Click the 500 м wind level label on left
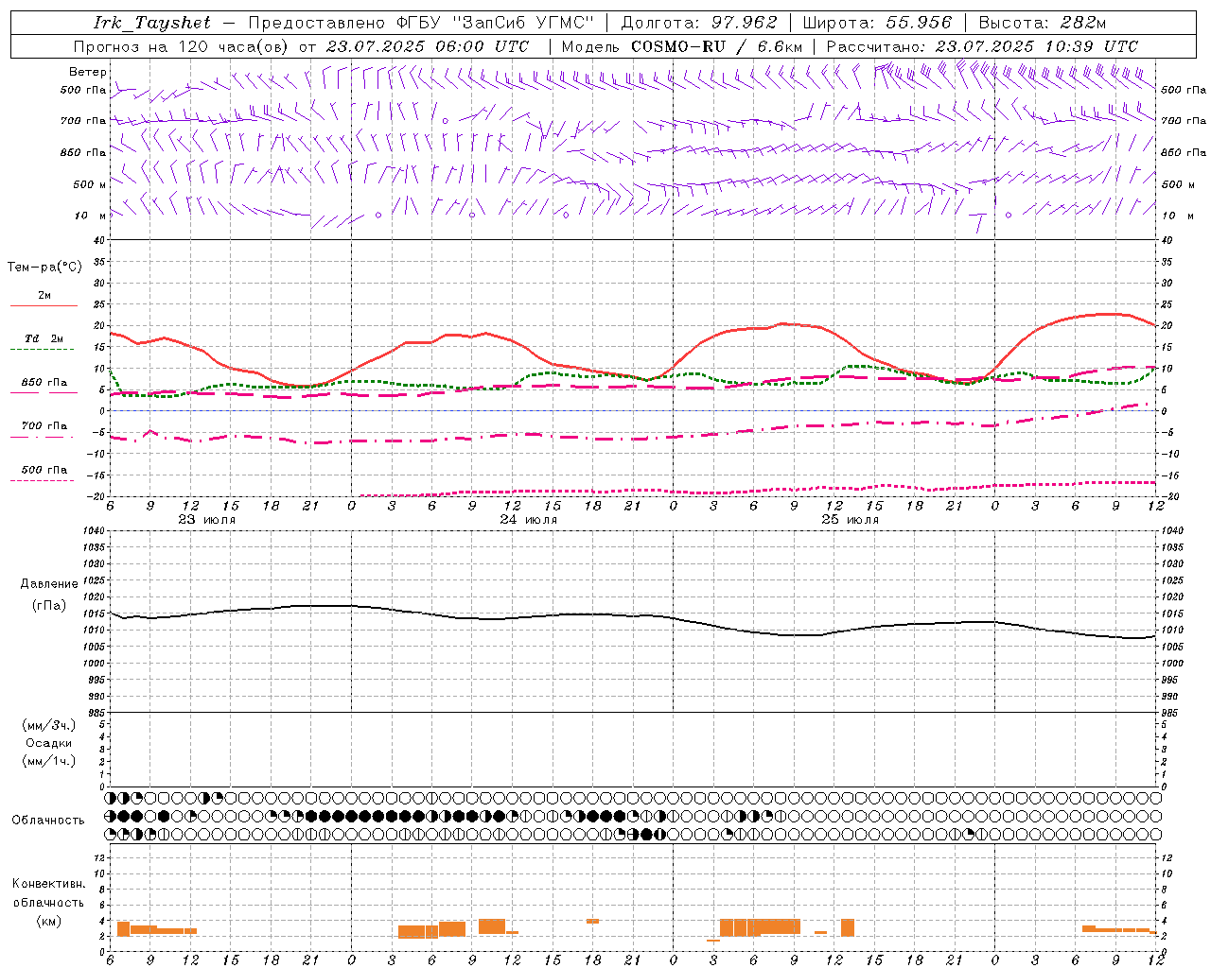 [x=90, y=184]
